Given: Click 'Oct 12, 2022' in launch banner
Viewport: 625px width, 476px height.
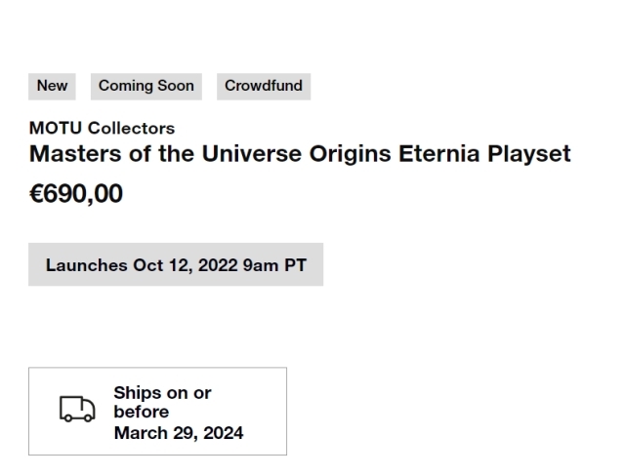Looking at the screenshot, I should point(186,265).
